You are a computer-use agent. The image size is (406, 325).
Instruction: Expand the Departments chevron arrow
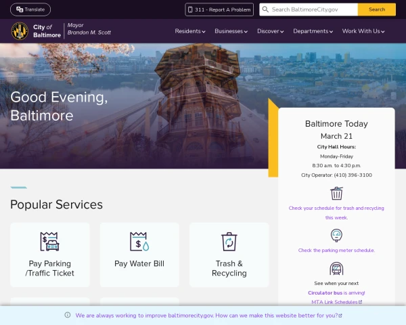[x=331, y=32]
